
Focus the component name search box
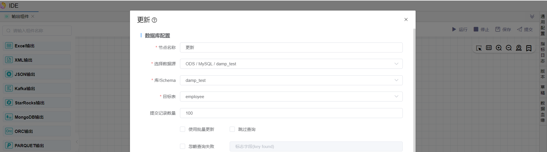37,31
